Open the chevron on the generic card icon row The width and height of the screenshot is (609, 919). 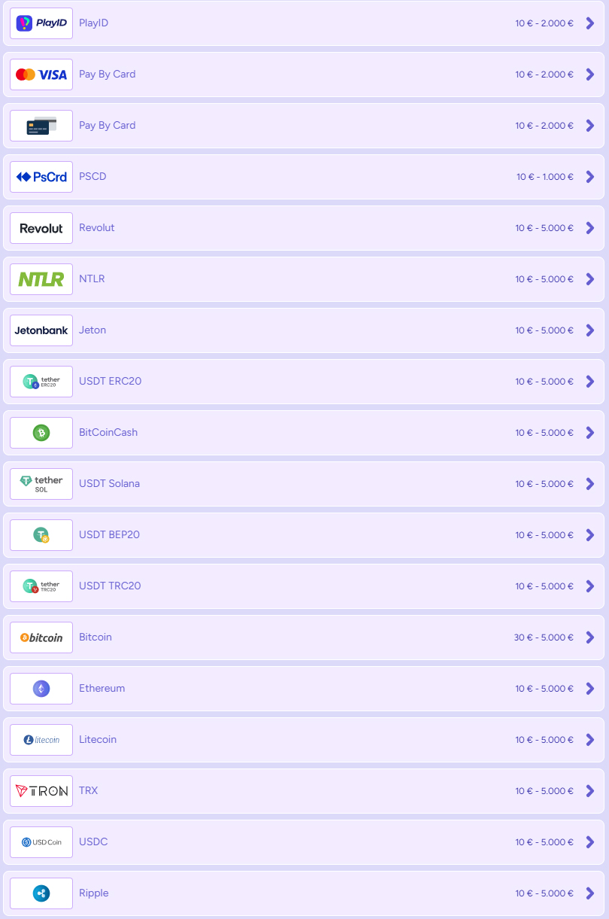590,126
